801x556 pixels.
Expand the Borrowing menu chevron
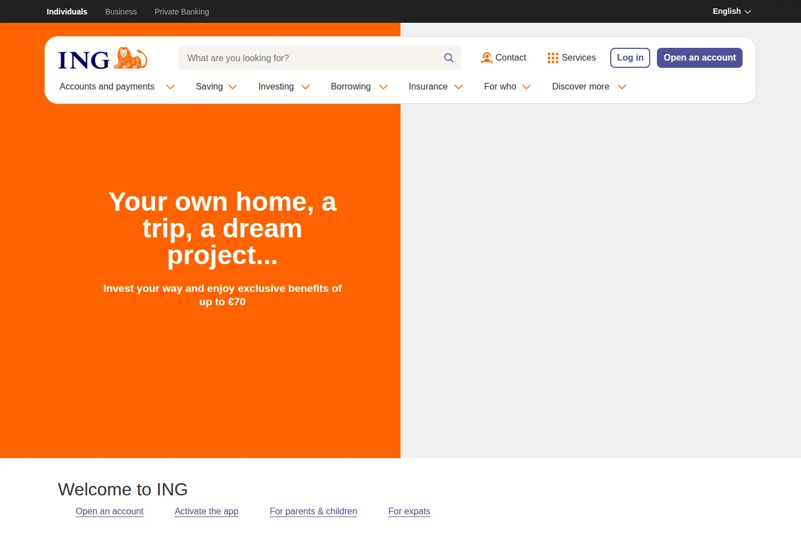pyautogui.click(x=383, y=87)
